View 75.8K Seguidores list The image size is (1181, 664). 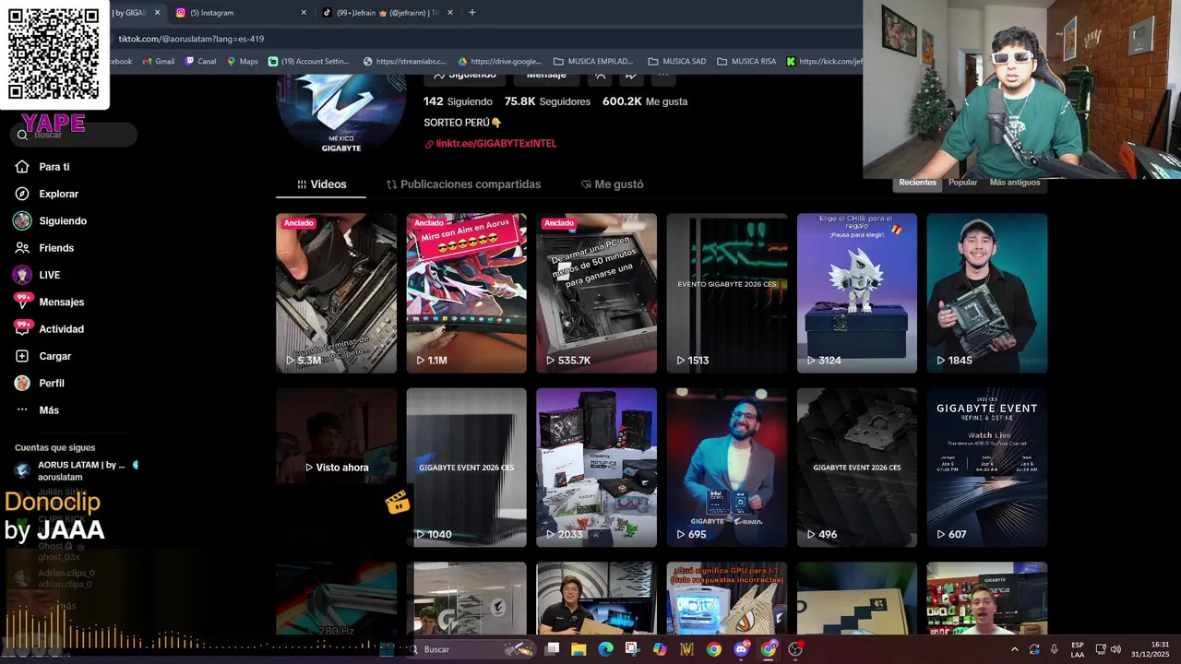coord(547,101)
